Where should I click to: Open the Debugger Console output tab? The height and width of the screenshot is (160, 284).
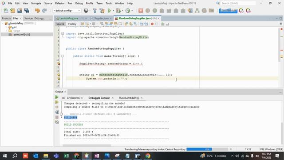point(99,98)
